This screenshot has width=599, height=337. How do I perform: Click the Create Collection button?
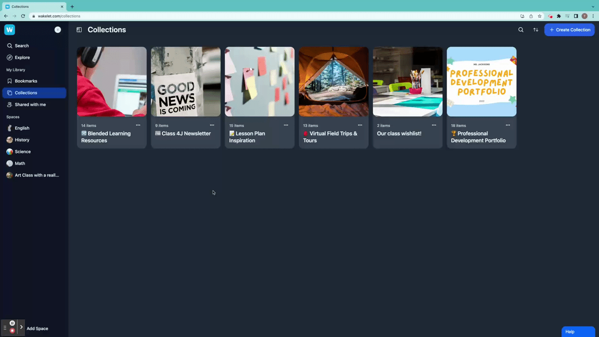click(569, 30)
